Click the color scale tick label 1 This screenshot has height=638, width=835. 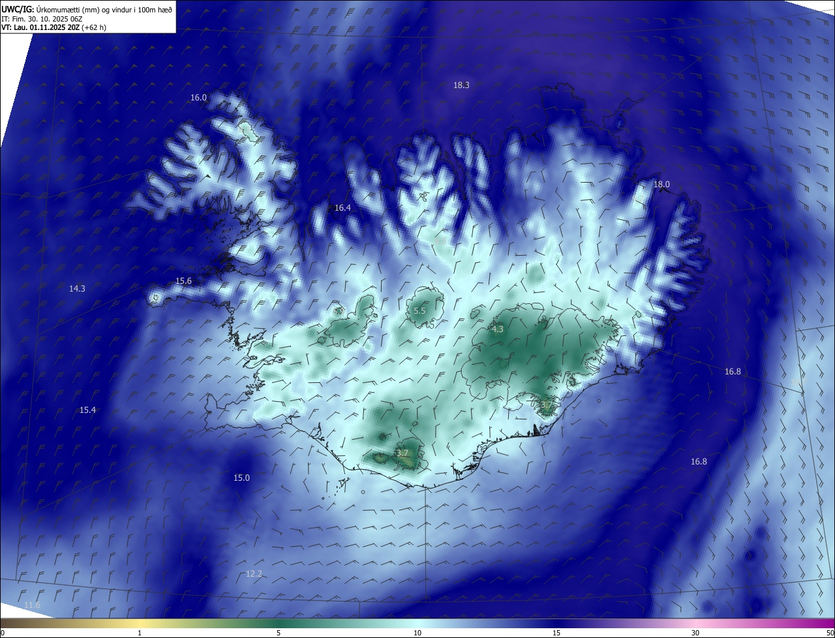(x=140, y=633)
